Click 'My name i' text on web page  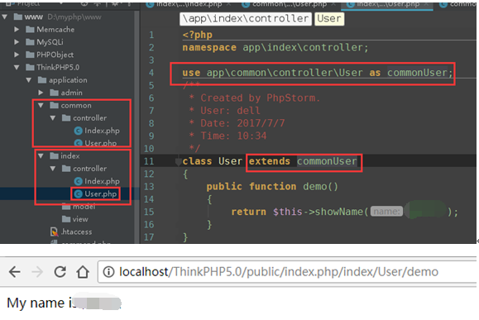tap(41, 303)
